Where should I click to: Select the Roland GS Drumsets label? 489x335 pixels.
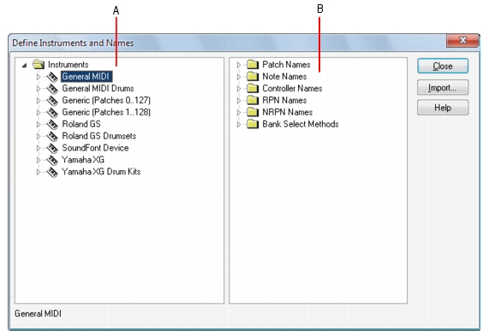[x=98, y=136]
